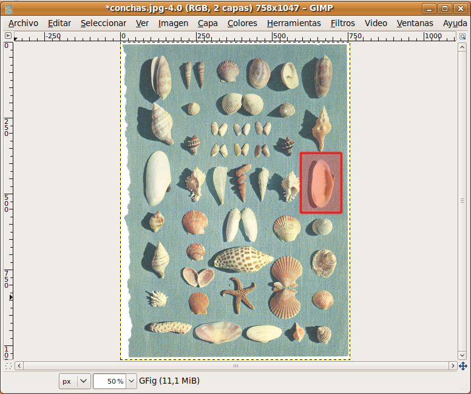This screenshot has height=394, width=471.
Task: Click the navigation preview crosshair icon
Action: (463, 366)
